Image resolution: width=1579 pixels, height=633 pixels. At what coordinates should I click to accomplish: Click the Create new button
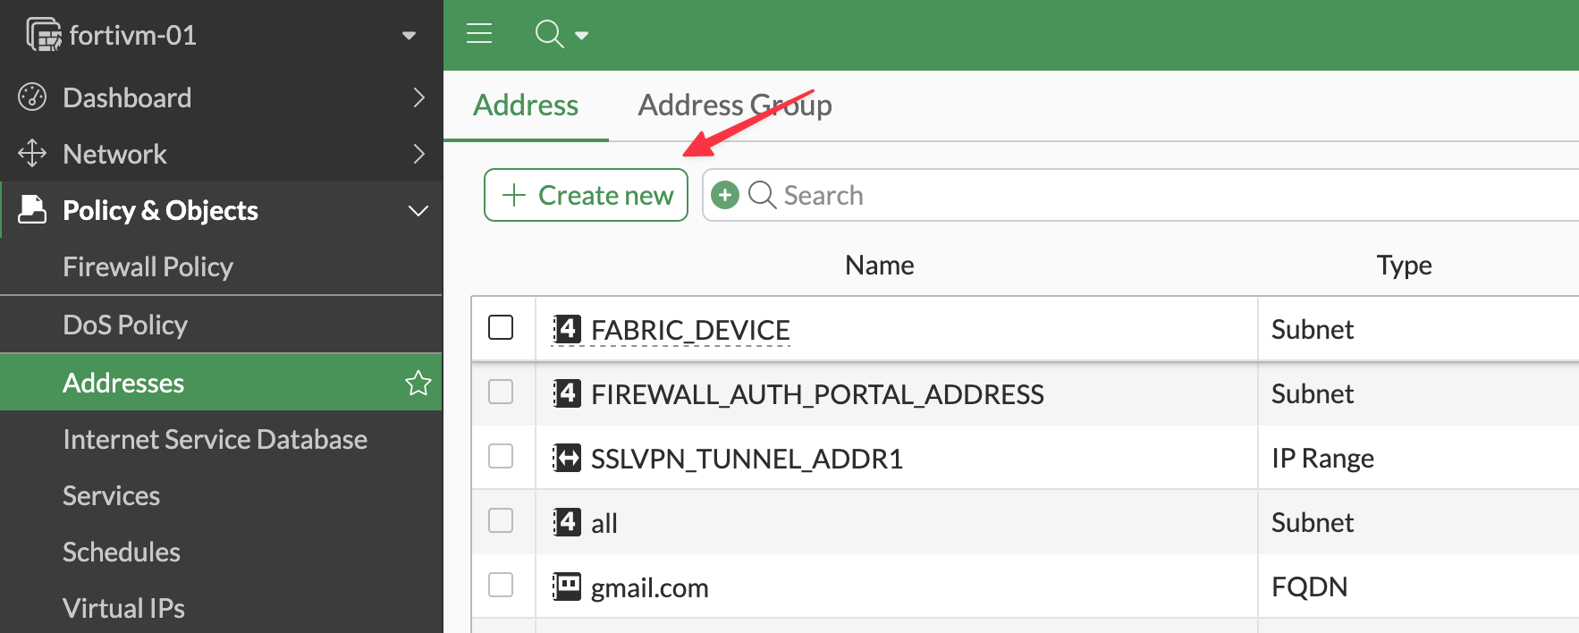[586, 195]
